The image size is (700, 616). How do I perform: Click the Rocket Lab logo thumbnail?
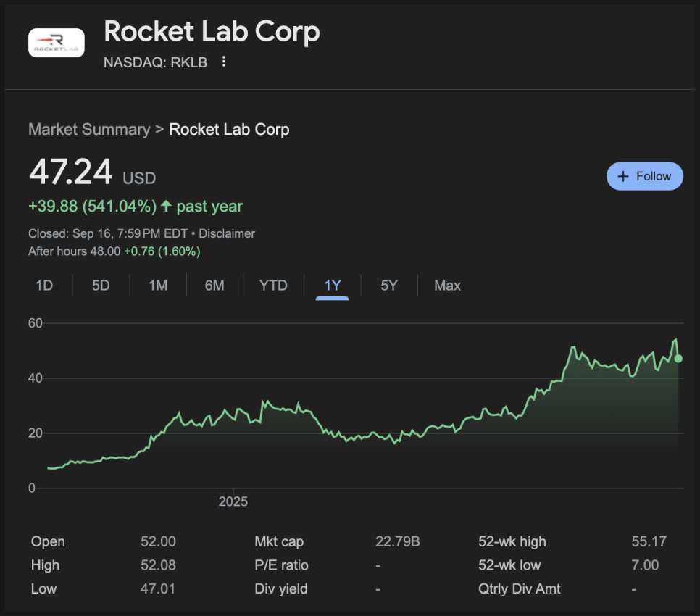[x=57, y=43]
